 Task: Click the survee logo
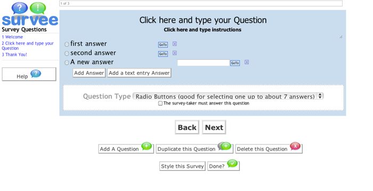pos(30,14)
